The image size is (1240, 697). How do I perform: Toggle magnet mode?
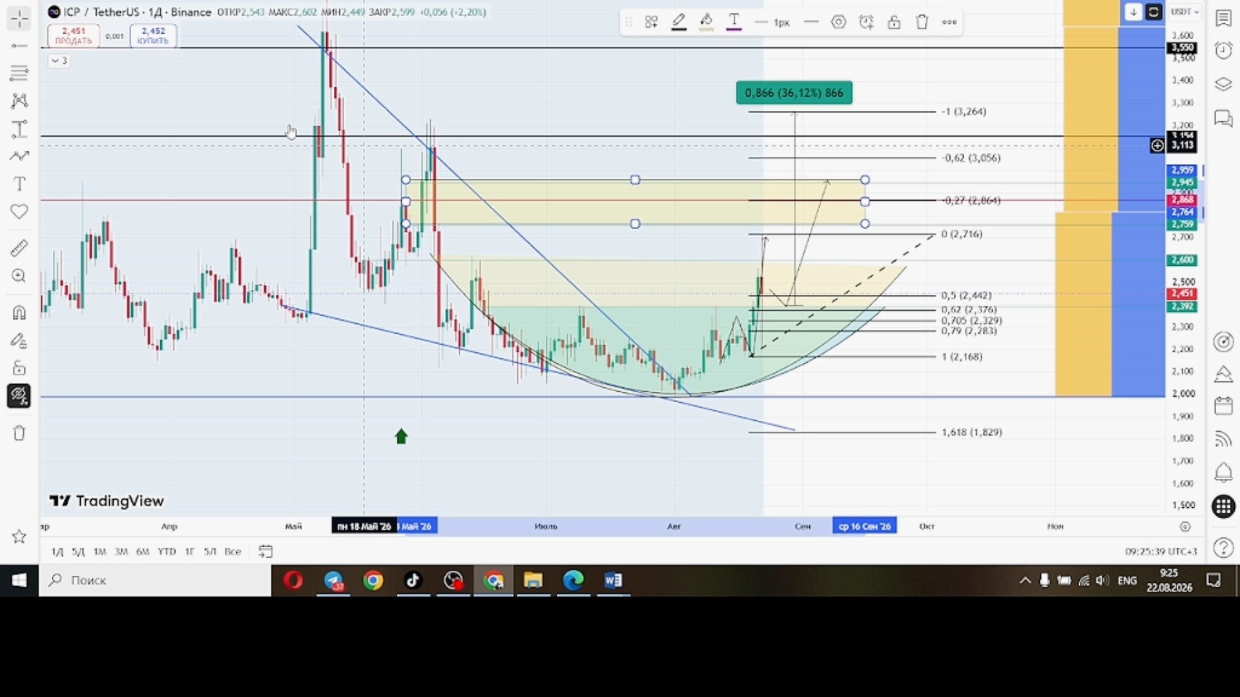tap(19, 313)
